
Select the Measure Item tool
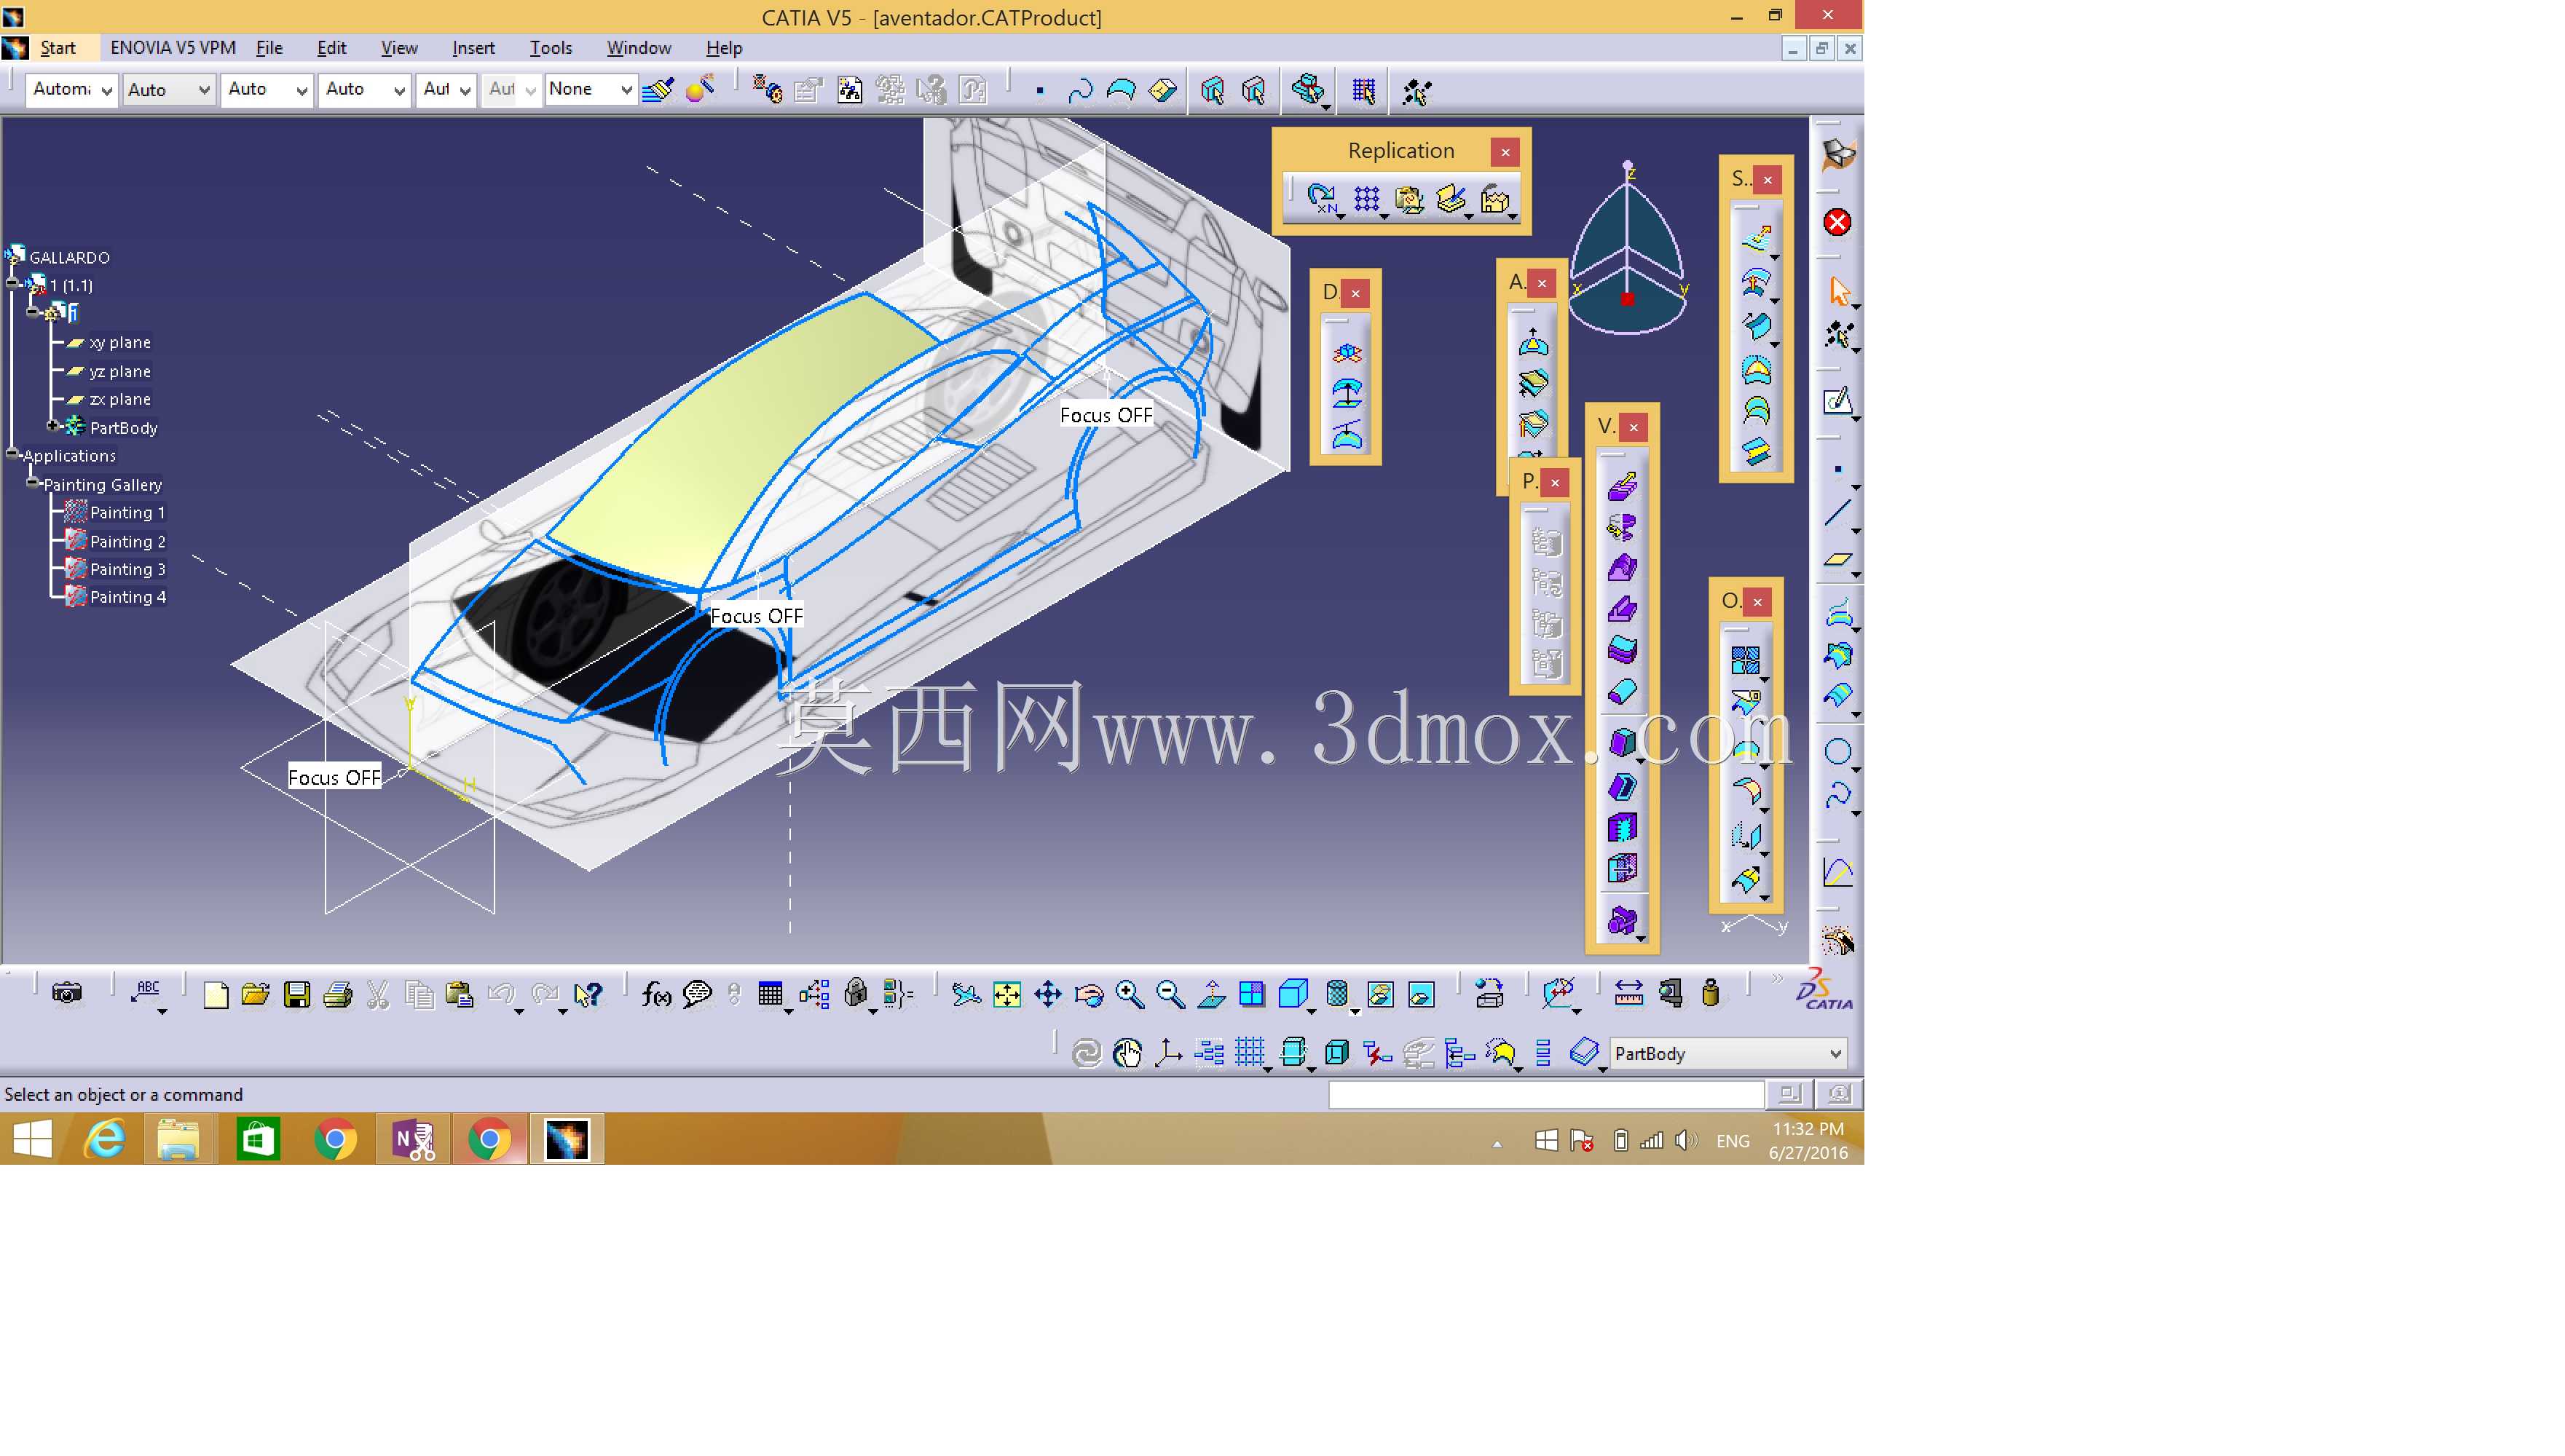coord(1670,993)
